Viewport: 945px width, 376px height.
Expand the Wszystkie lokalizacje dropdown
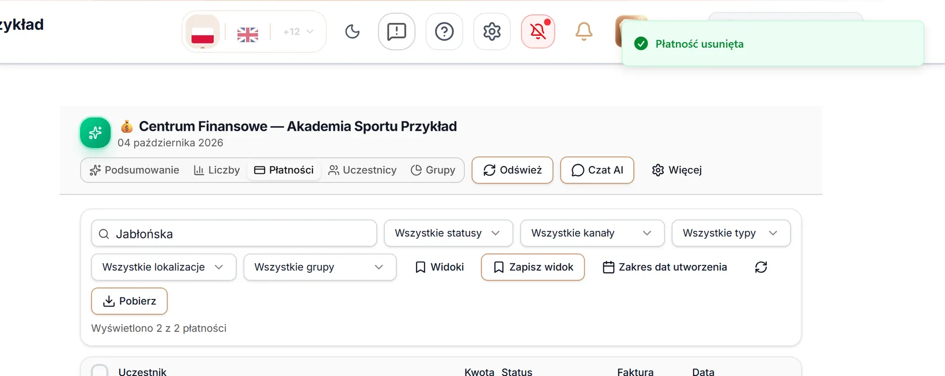[x=164, y=267]
